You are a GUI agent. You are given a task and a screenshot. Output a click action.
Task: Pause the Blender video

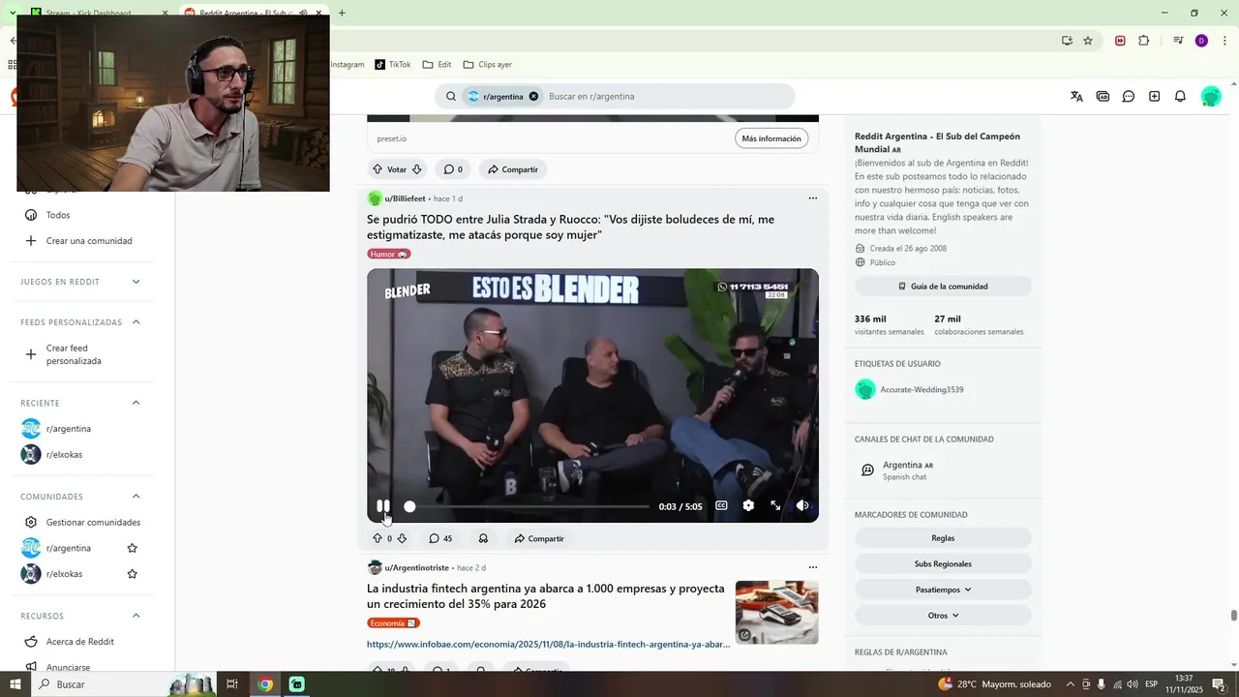tap(383, 506)
